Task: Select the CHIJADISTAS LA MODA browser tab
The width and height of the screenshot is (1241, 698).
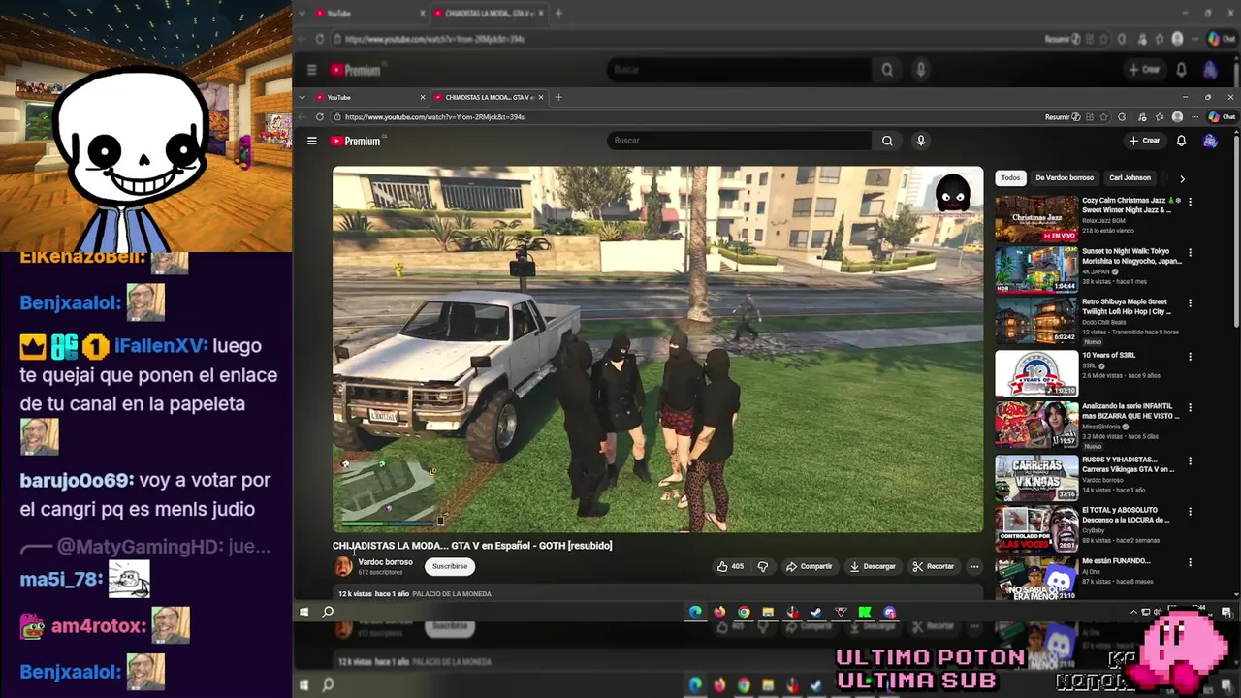Action: (489, 97)
